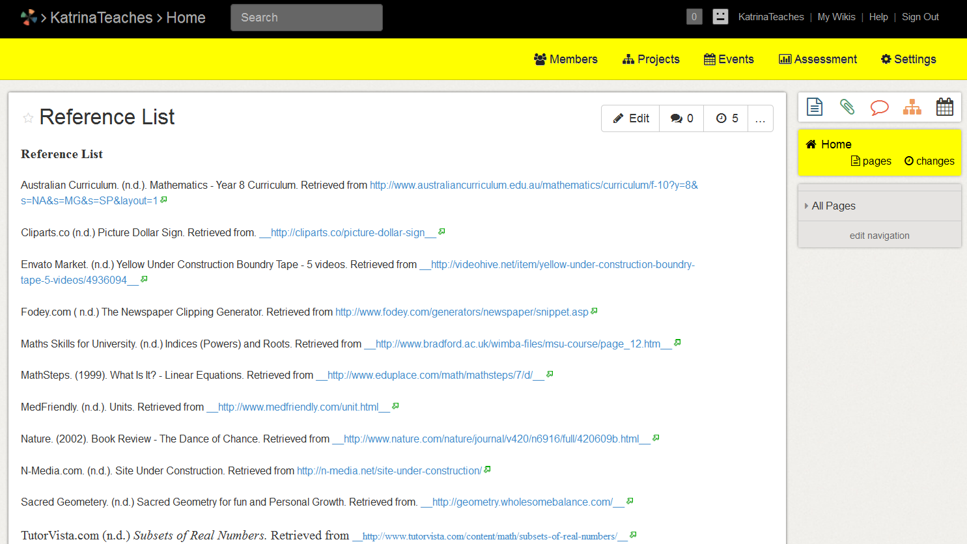This screenshot has height=544, width=967.
Task: Open the eduplace.com mathsteps link
Action: pyautogui.click(x=430, y=375)
